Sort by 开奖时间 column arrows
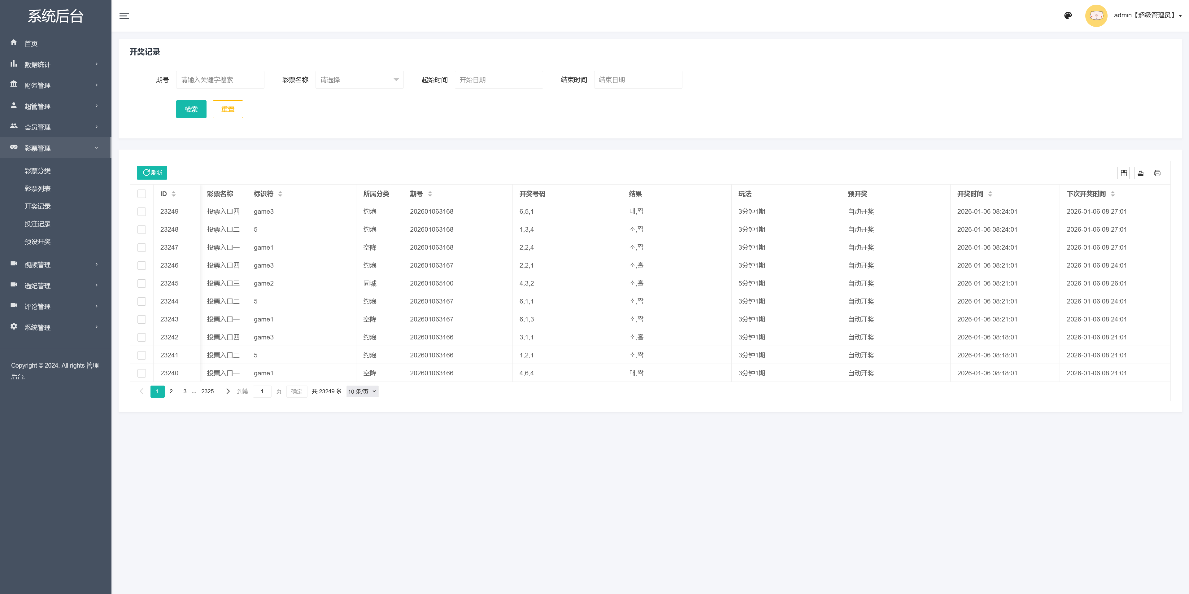The image size is (1189, 594). click(x=990, y=194)
